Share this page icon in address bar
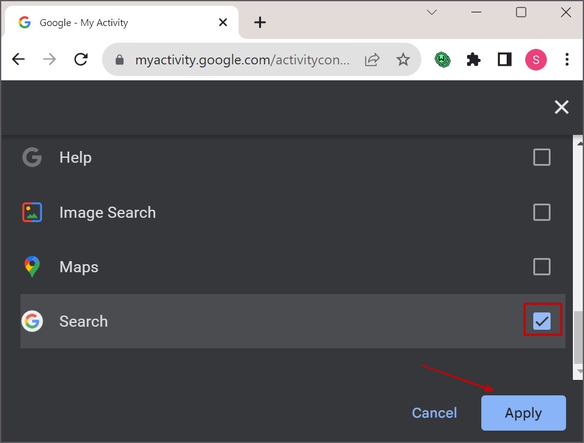This screenshot has width=584, height=443. 372,59
